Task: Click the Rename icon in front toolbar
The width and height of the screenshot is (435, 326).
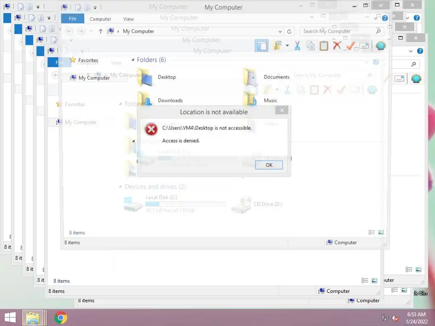Action: coord(364,46)
